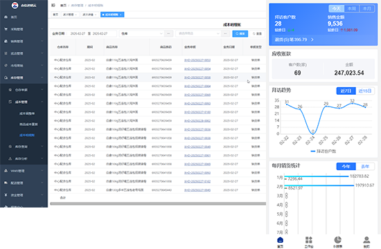Click the horizontal scrollbar under the table
Image resolution: width=381 pixels, height=249 pixels.
pyautogui.click(x=158, y=203)
